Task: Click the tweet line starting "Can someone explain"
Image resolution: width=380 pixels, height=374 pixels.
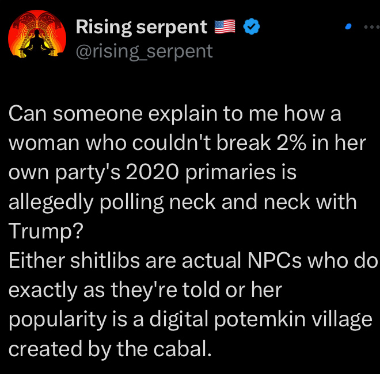Action: pos(174,114)
